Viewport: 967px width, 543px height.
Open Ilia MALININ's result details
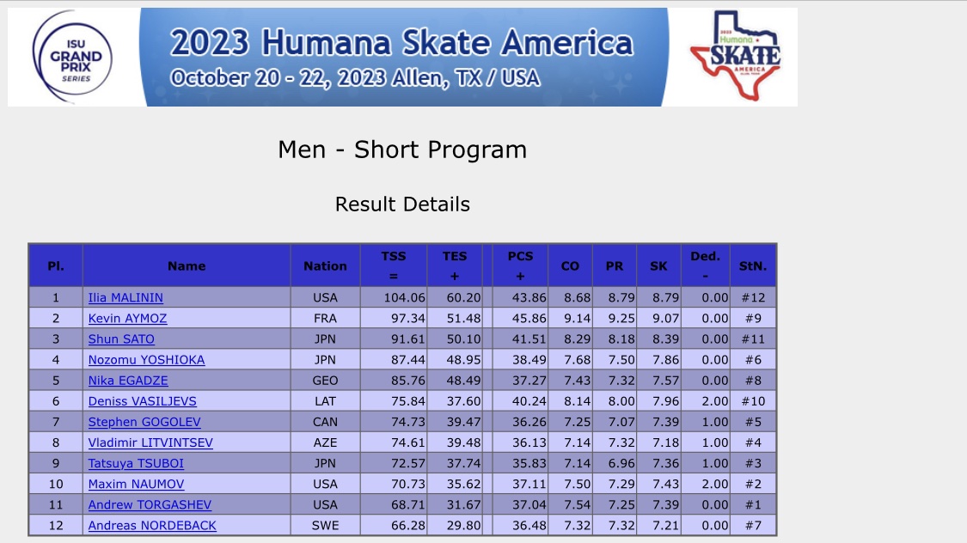point(125,297)
